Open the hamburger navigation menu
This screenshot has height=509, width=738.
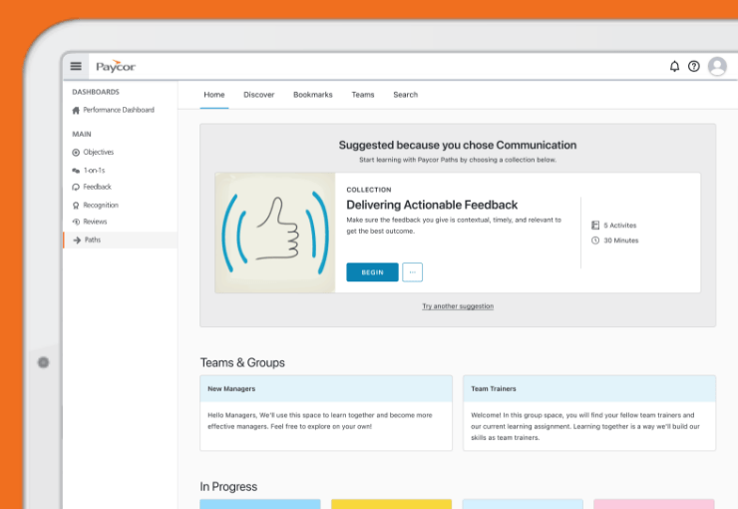point(76,67)
